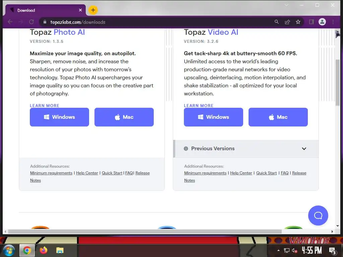Click the Topaz Photo AI heading
The image size is (343, 257).
[57, 32]
